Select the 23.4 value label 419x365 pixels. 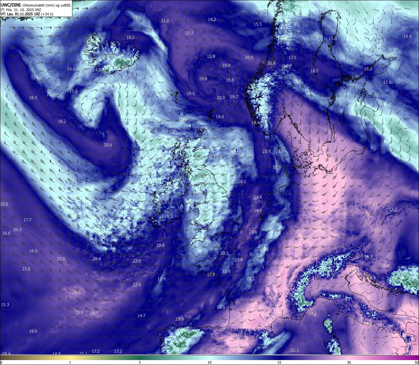[x=258, y=197]
